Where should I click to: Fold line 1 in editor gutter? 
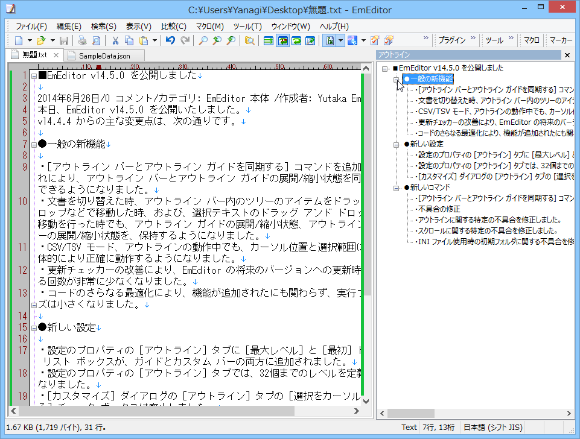(34, 76)
